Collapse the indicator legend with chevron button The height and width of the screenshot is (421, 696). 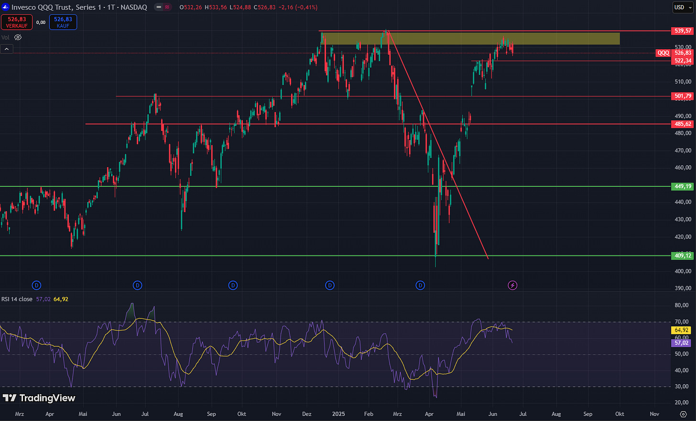pos(6,49)
